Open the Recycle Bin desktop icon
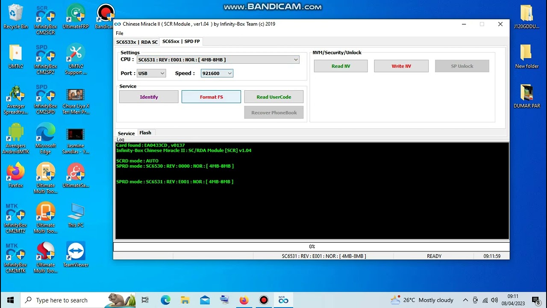This screenshot has height=308, width=547. click(15, 17)
